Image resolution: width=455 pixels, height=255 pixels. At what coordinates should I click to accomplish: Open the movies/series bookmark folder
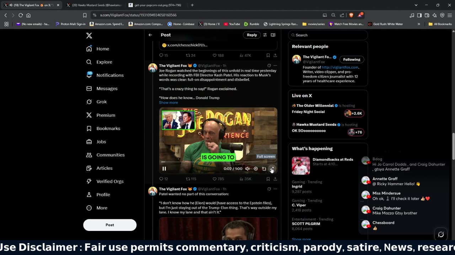[314, 24]
